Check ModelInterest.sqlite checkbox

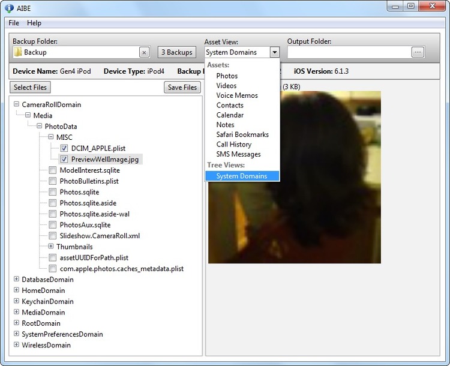53,170
